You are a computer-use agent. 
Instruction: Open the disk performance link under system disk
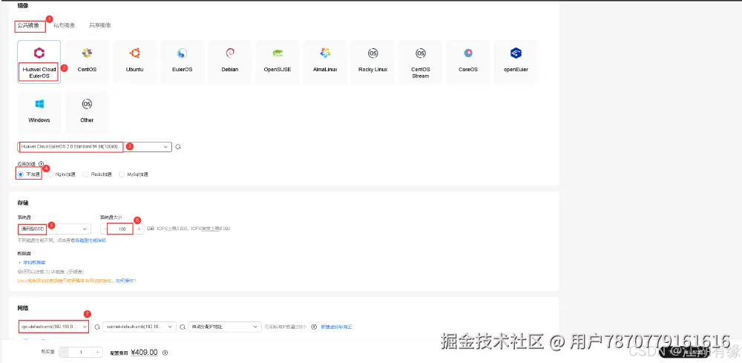coord(89,241)
